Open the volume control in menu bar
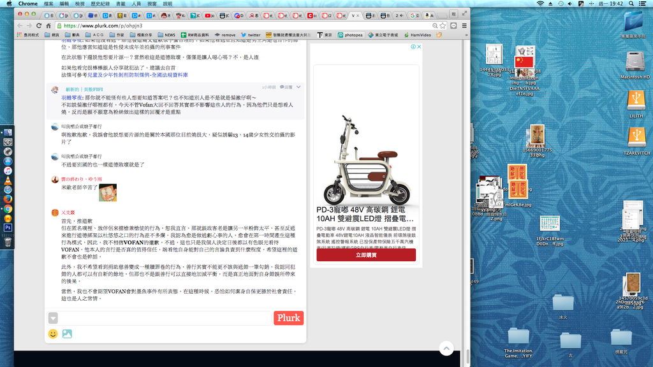Screen dimensions: 653x367 570,4
